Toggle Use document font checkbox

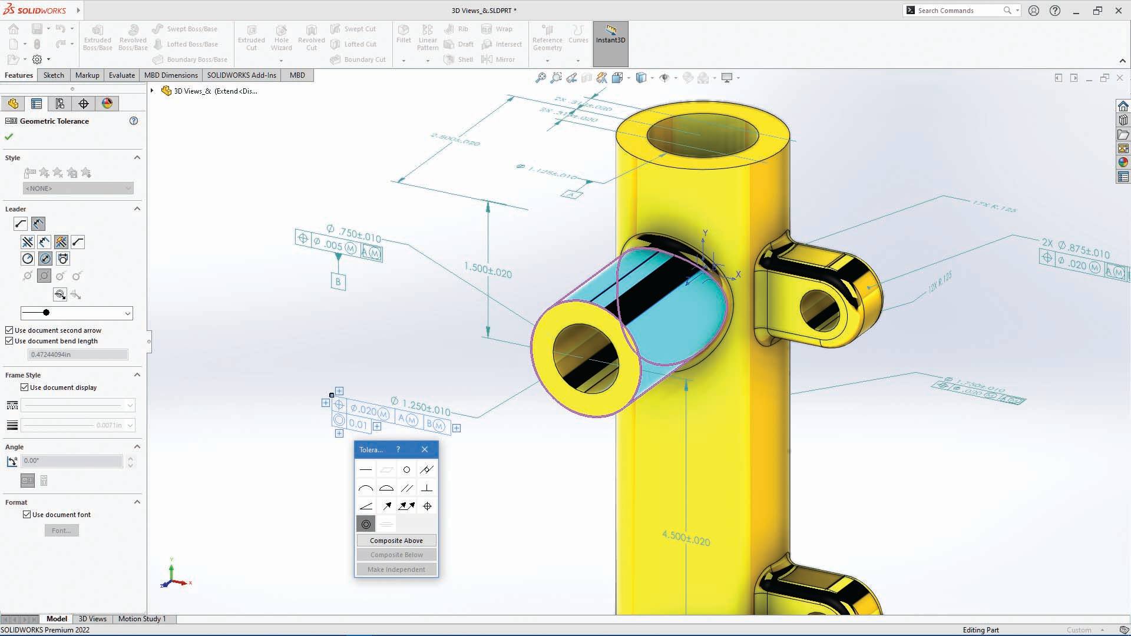coord(27,515)
